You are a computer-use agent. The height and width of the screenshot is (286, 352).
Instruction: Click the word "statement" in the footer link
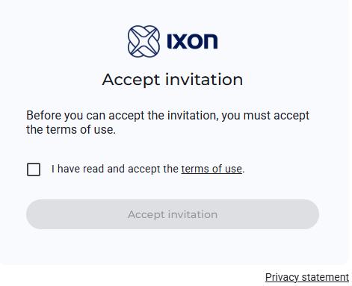click(x=325, y=277)
